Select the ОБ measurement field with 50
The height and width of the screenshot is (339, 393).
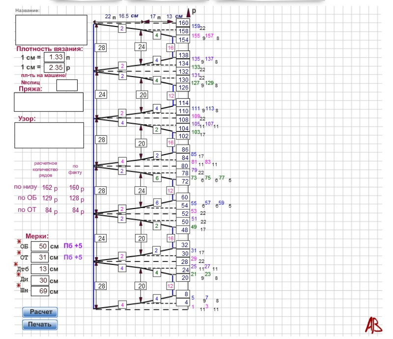(39, 246)
